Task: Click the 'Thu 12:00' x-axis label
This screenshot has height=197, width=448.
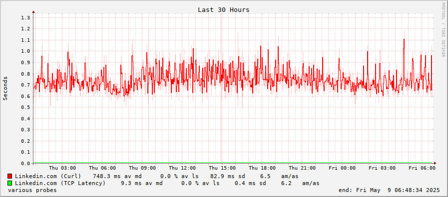Action: pyautogui.click(x=182, y=168)
